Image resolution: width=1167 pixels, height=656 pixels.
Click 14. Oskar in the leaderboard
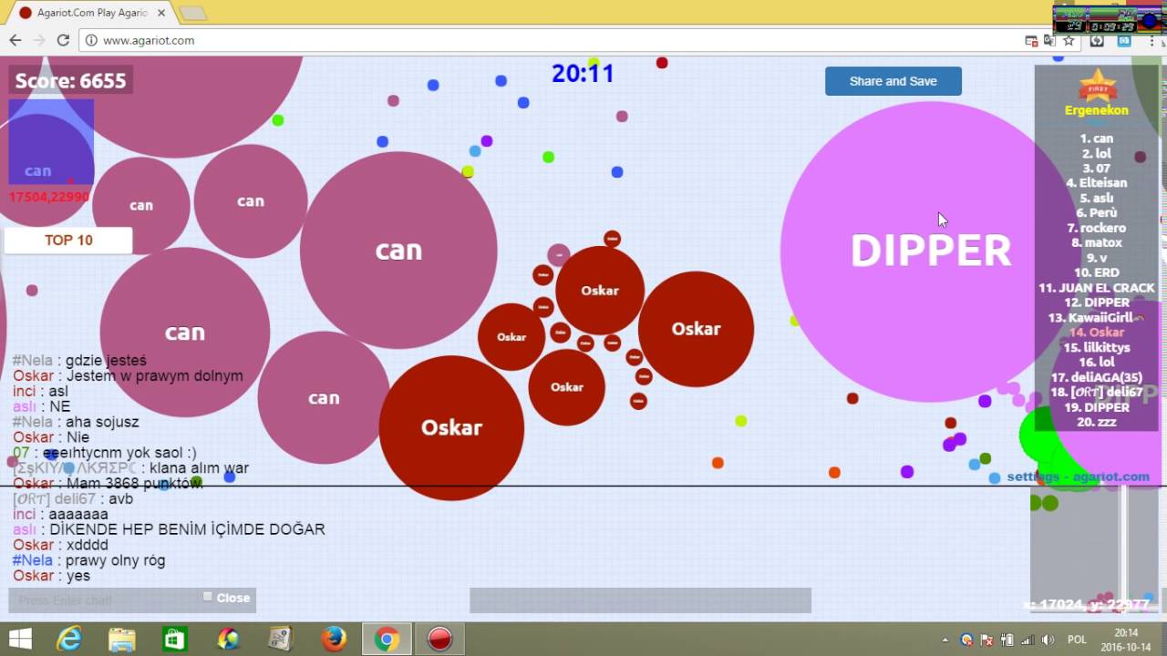pos(1097,333)
